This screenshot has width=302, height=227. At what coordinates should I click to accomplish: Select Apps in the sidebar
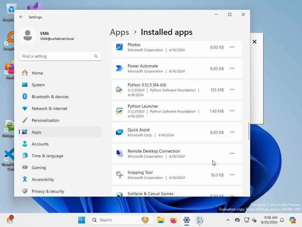(x=60, y=132)
